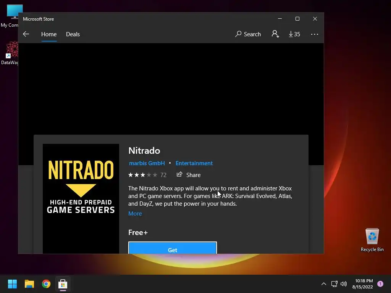Click the star rating for Nitrado

click(x=143, y=175)
